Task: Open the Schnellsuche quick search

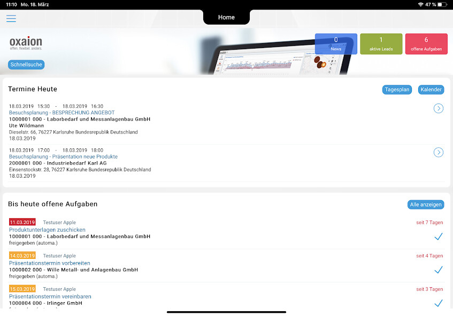Action: point(26,65)
